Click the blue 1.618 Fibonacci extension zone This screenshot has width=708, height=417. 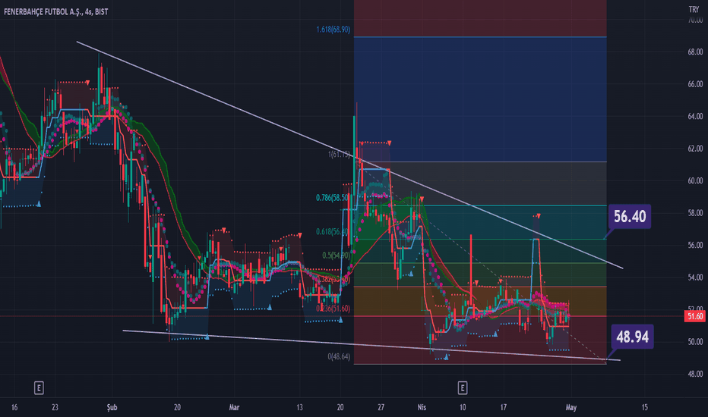click(x=480, y=99)
